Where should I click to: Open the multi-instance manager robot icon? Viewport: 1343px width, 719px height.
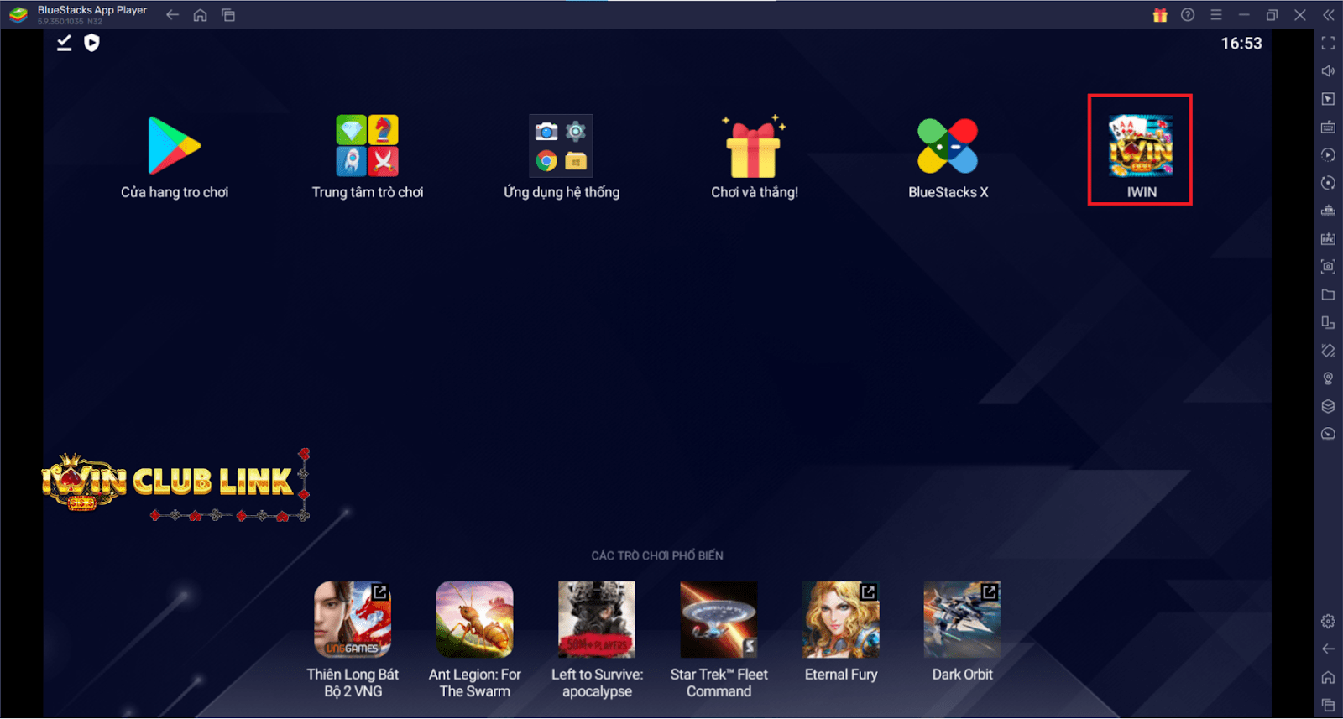point(1328,211)
